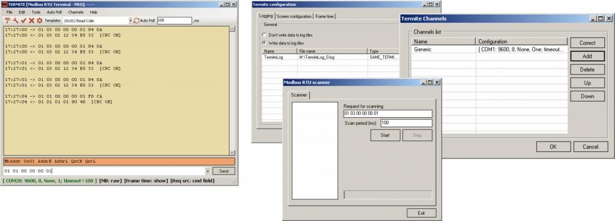Open the Help menu
Image resolution: width=615 pixels, height=221 pixels.
93,12
